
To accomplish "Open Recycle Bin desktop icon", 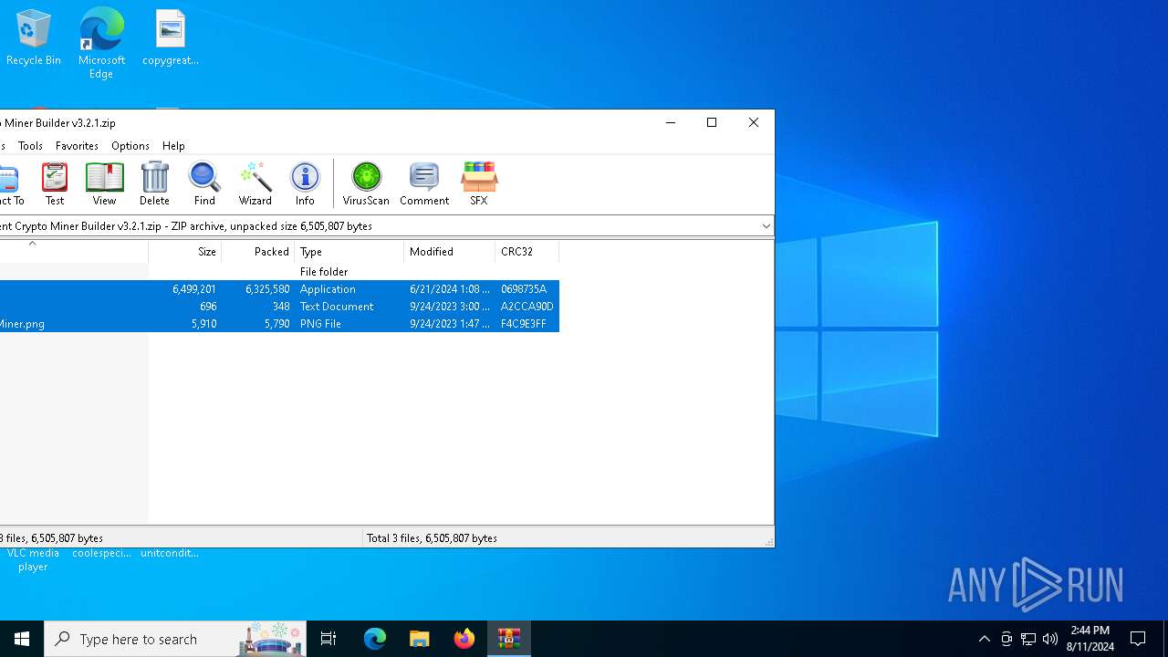I will coord(34,37).
